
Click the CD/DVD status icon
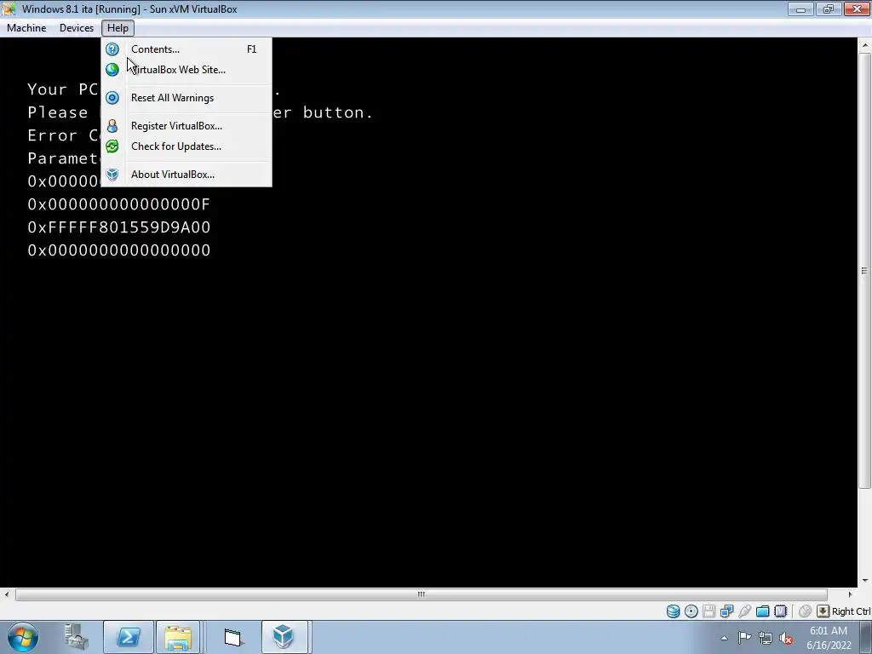[691, 611]
